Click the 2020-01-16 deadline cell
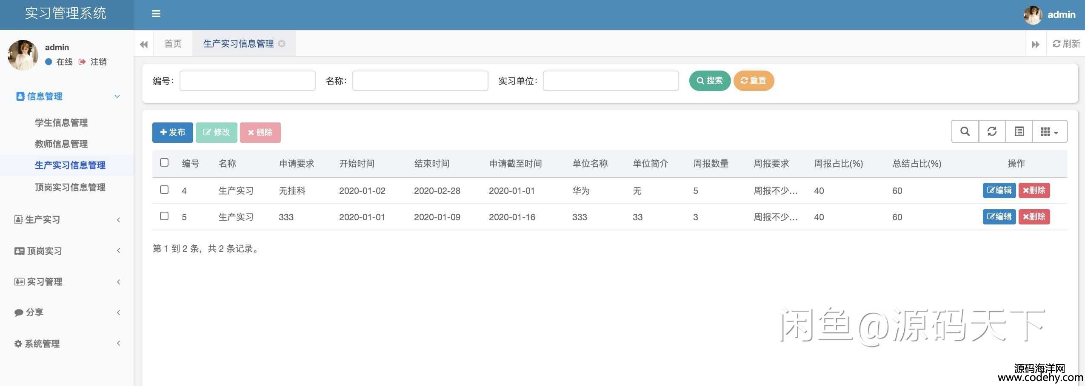The width and height of the screenshot is (1085, 386). [x=512, y=217]
